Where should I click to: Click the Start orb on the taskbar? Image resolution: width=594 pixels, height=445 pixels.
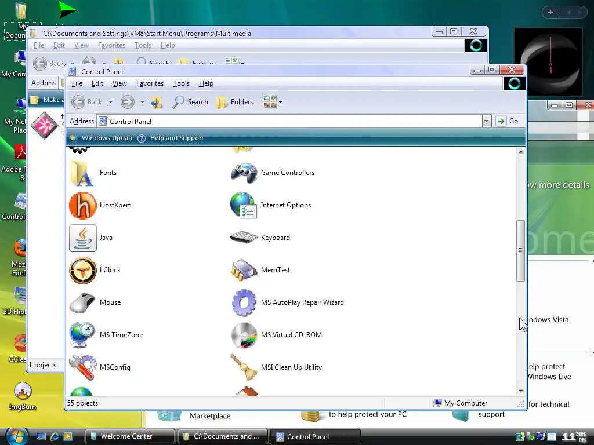coord(17,436)
